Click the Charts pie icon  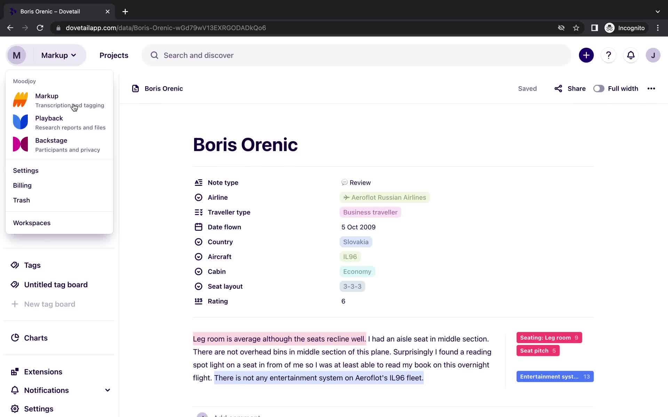[15, 338]
